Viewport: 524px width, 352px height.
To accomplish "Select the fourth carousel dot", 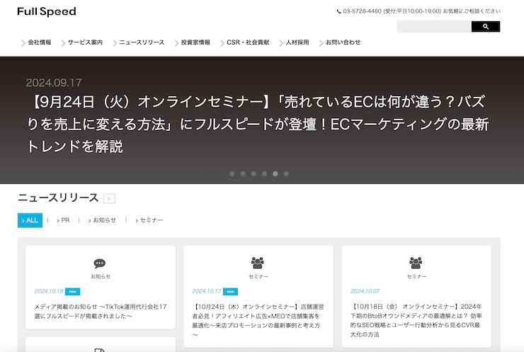I will pos(264,173).
